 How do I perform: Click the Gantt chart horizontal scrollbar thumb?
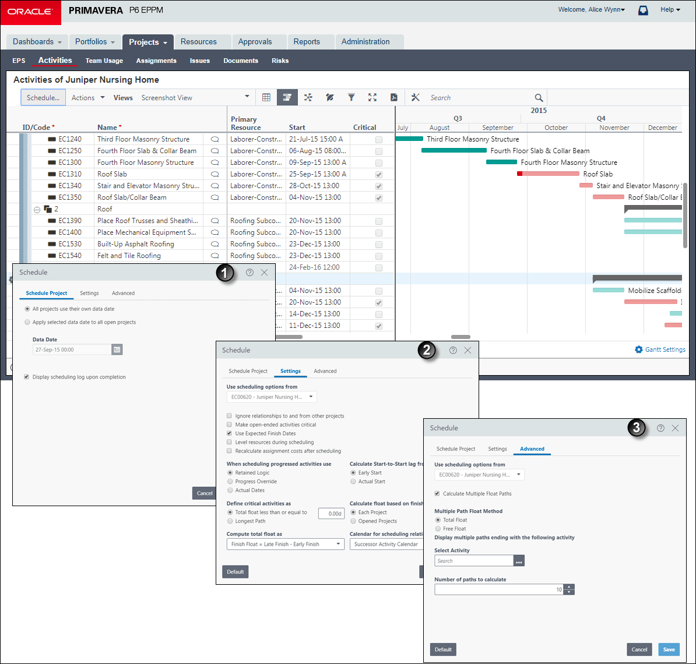(x=461, y=337)
